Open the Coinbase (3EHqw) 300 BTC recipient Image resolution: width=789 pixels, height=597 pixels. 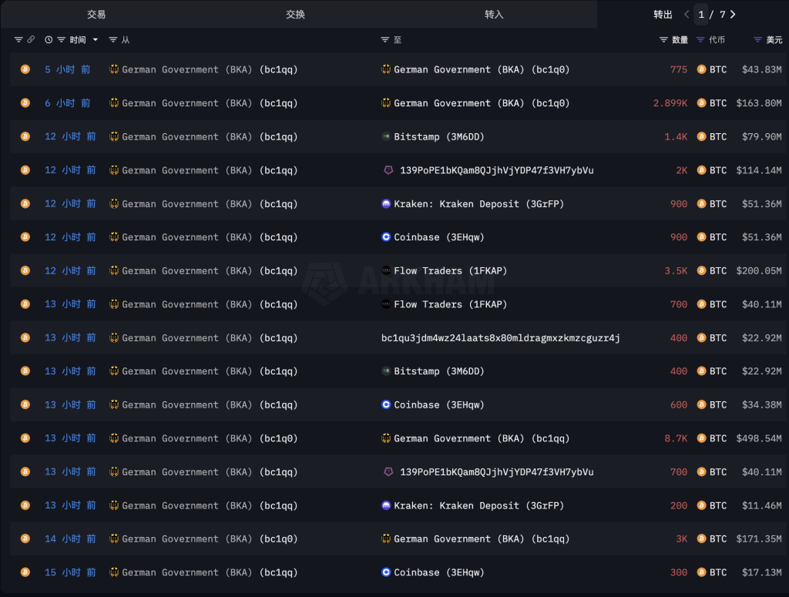coord(438,572)
